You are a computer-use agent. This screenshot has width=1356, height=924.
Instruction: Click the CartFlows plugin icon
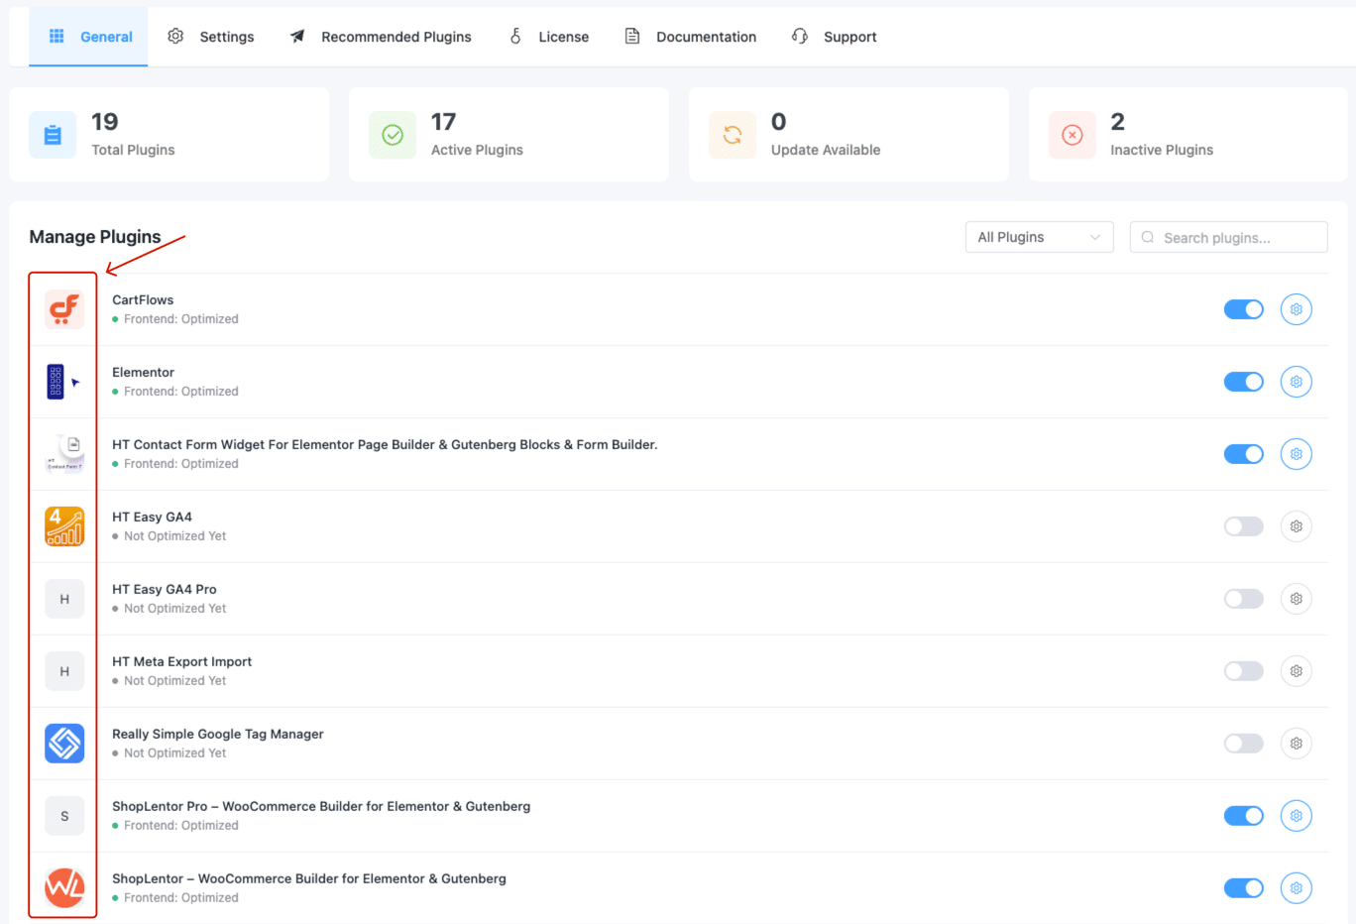[x=63, y=308]
